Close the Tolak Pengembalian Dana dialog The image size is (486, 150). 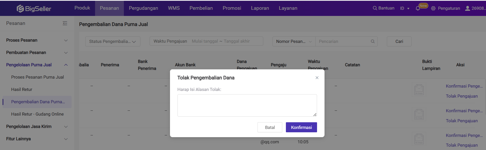pyautogui.click(x=317, y=78)
